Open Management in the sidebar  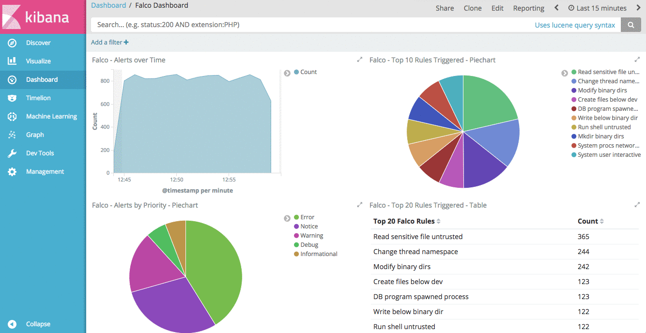pos(45,172)
